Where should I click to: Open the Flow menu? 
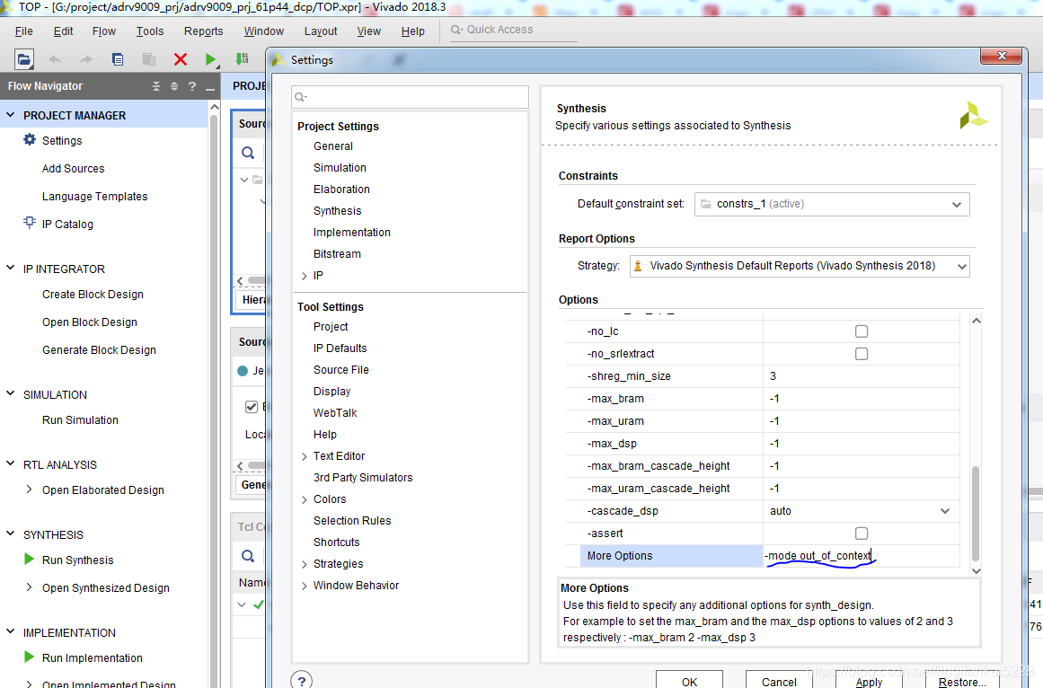pos(104,31)
